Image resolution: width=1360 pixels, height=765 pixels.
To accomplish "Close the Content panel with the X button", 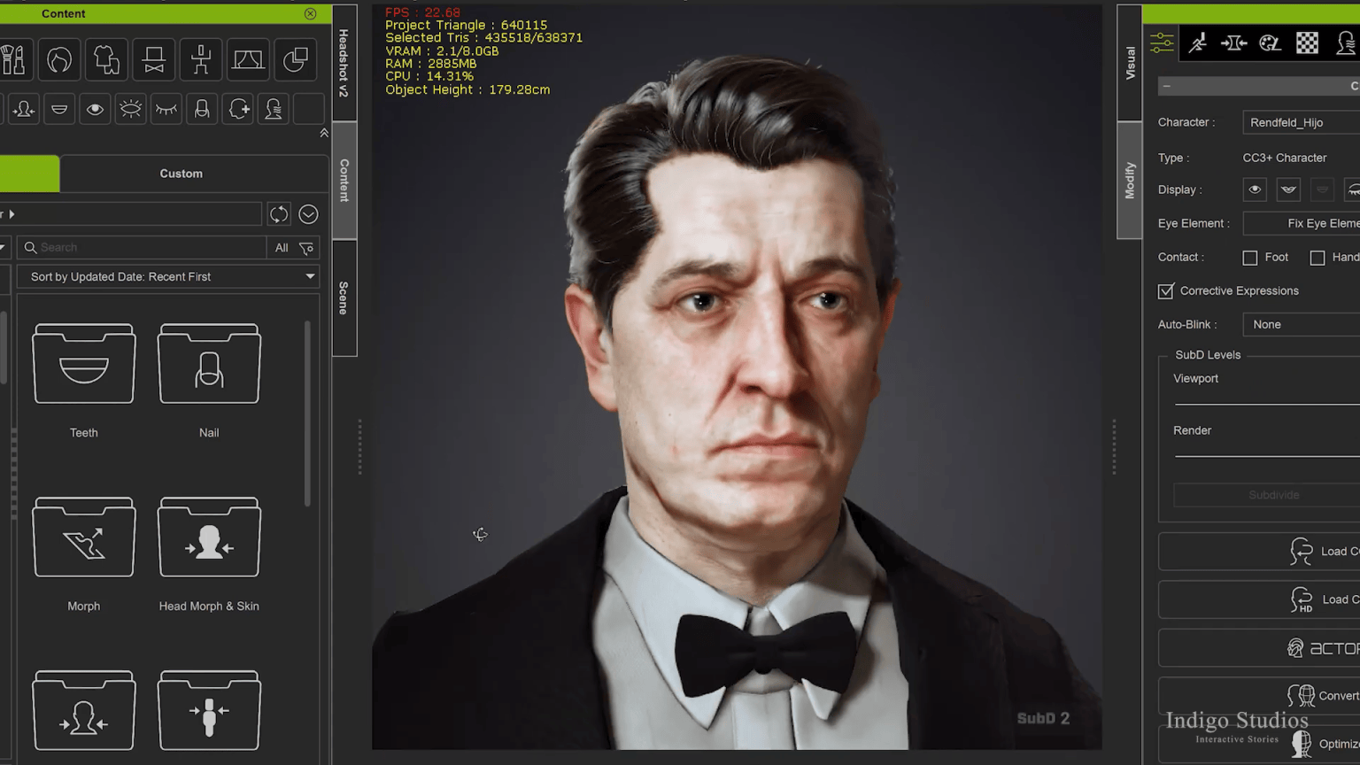I will pos(310,13).
